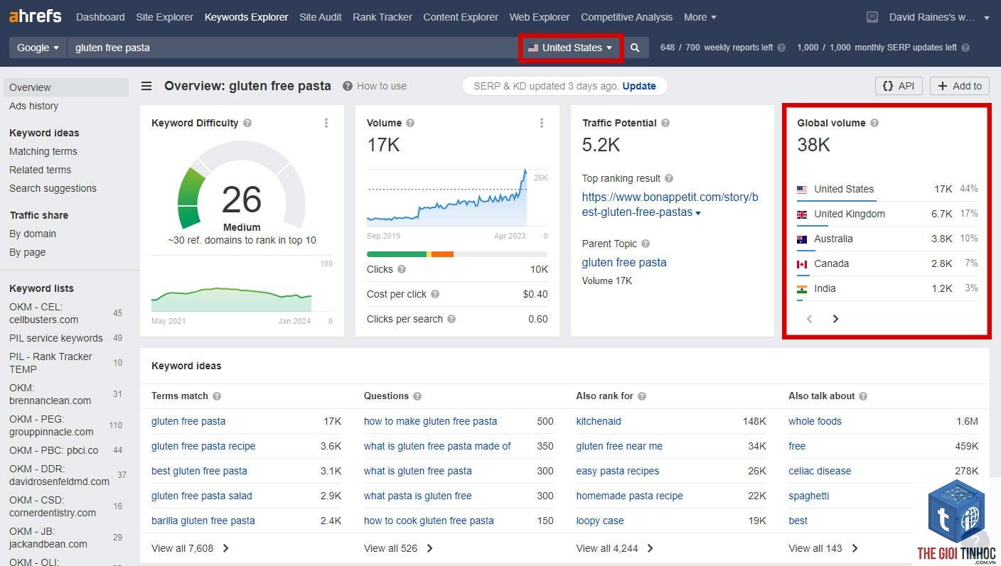Click Also talk about help icon
The width and height of the screenshot is (1001, 566).
pos(863,396)
